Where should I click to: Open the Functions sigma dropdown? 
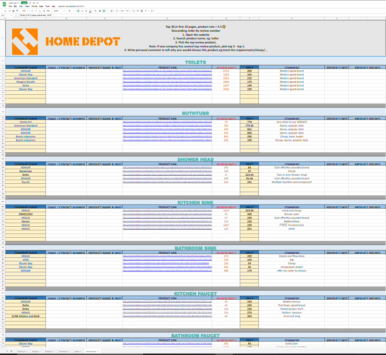coord(153,11)
